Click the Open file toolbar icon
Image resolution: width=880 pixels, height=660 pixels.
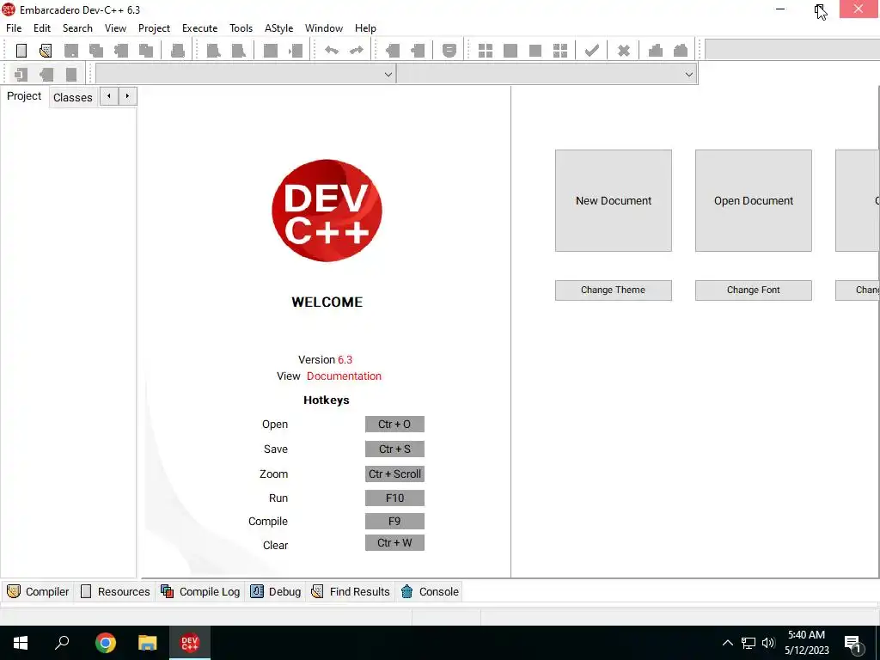(46, 51)
